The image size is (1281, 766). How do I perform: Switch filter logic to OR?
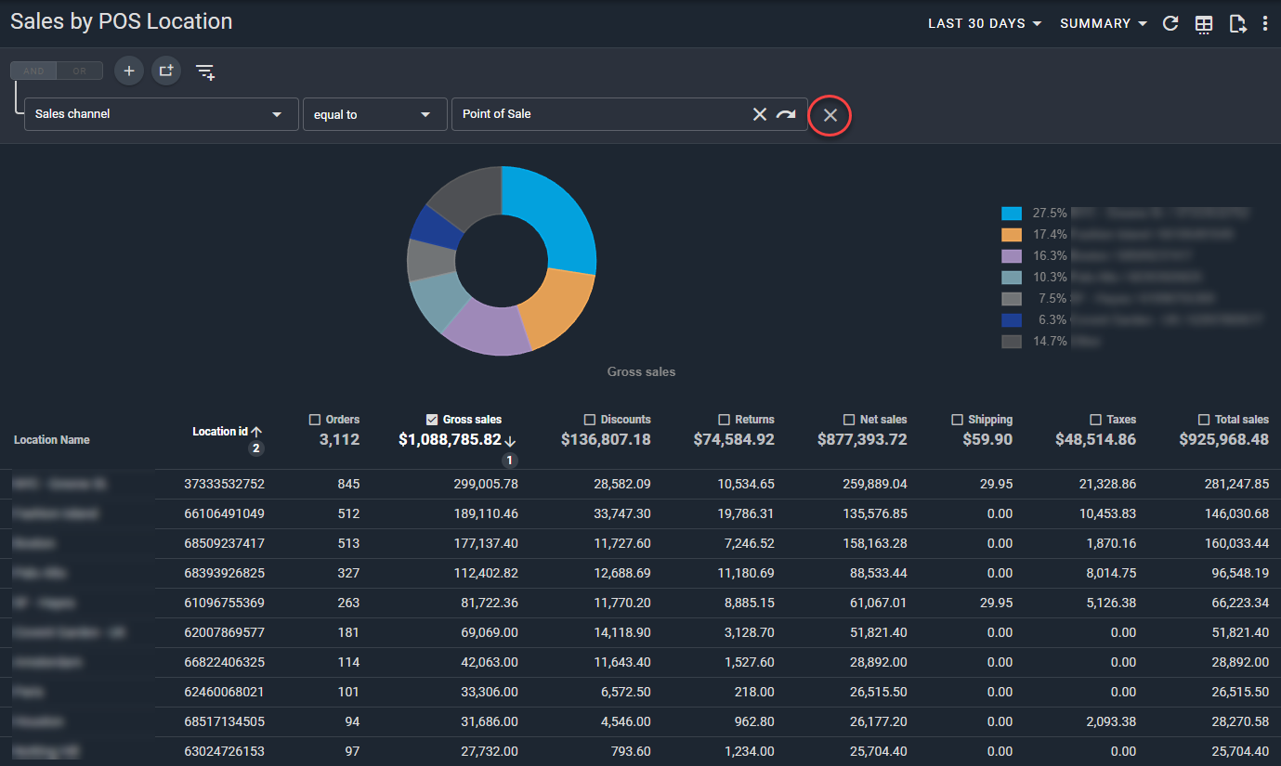[x=78, y=71]
